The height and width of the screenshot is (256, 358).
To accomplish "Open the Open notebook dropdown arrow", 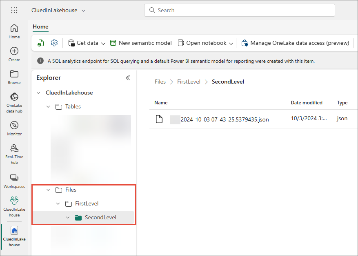I will [x=231, y=42].
